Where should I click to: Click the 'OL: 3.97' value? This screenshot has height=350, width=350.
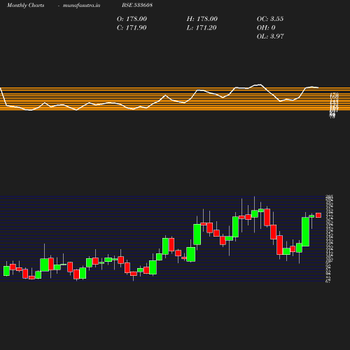pos(270,36)
